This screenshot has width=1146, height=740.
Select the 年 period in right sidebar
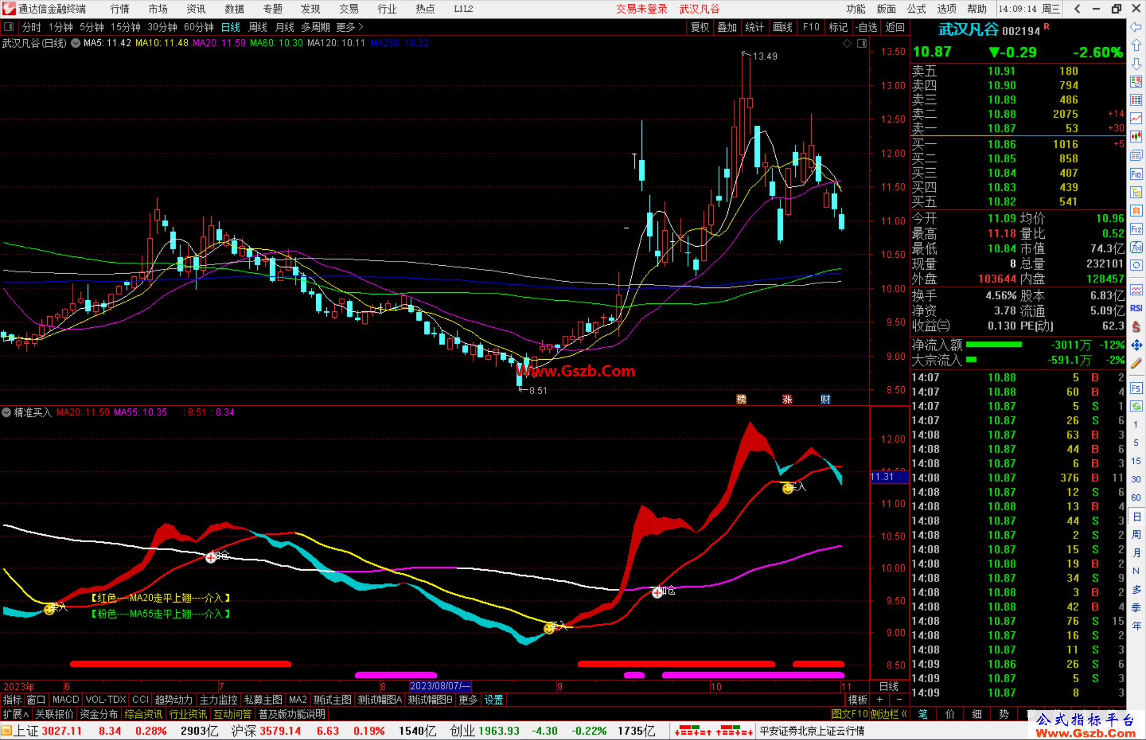(x=1136, y=626)
